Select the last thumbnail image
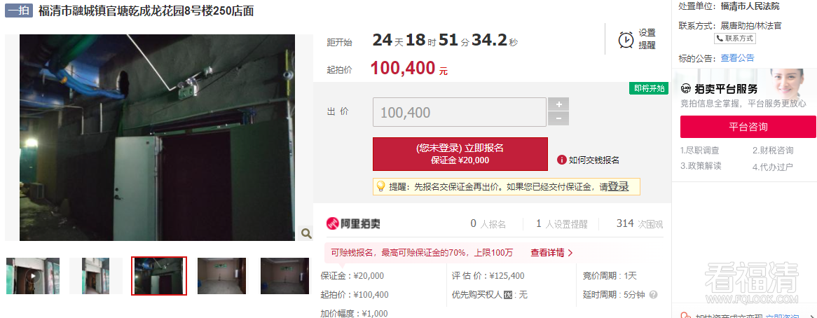Viewport: 817px width, 318px height. point(284,276)
